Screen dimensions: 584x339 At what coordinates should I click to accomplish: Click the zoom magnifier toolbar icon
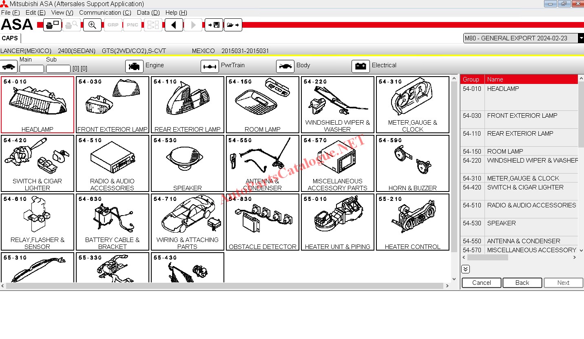click(x=92, y=25)
